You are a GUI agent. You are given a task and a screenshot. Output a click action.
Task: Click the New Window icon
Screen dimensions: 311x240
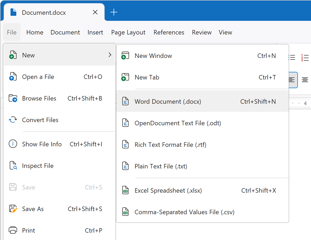[125, 56]
